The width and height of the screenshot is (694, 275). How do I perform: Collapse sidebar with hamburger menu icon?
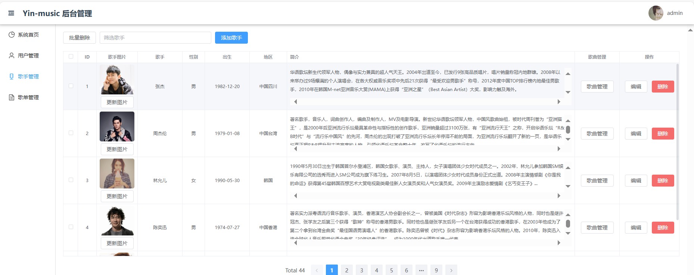tap(11, 13)
